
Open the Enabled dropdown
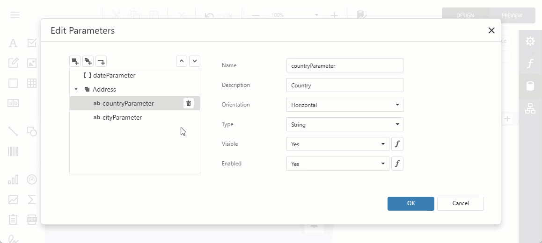(x=338, y=164)
